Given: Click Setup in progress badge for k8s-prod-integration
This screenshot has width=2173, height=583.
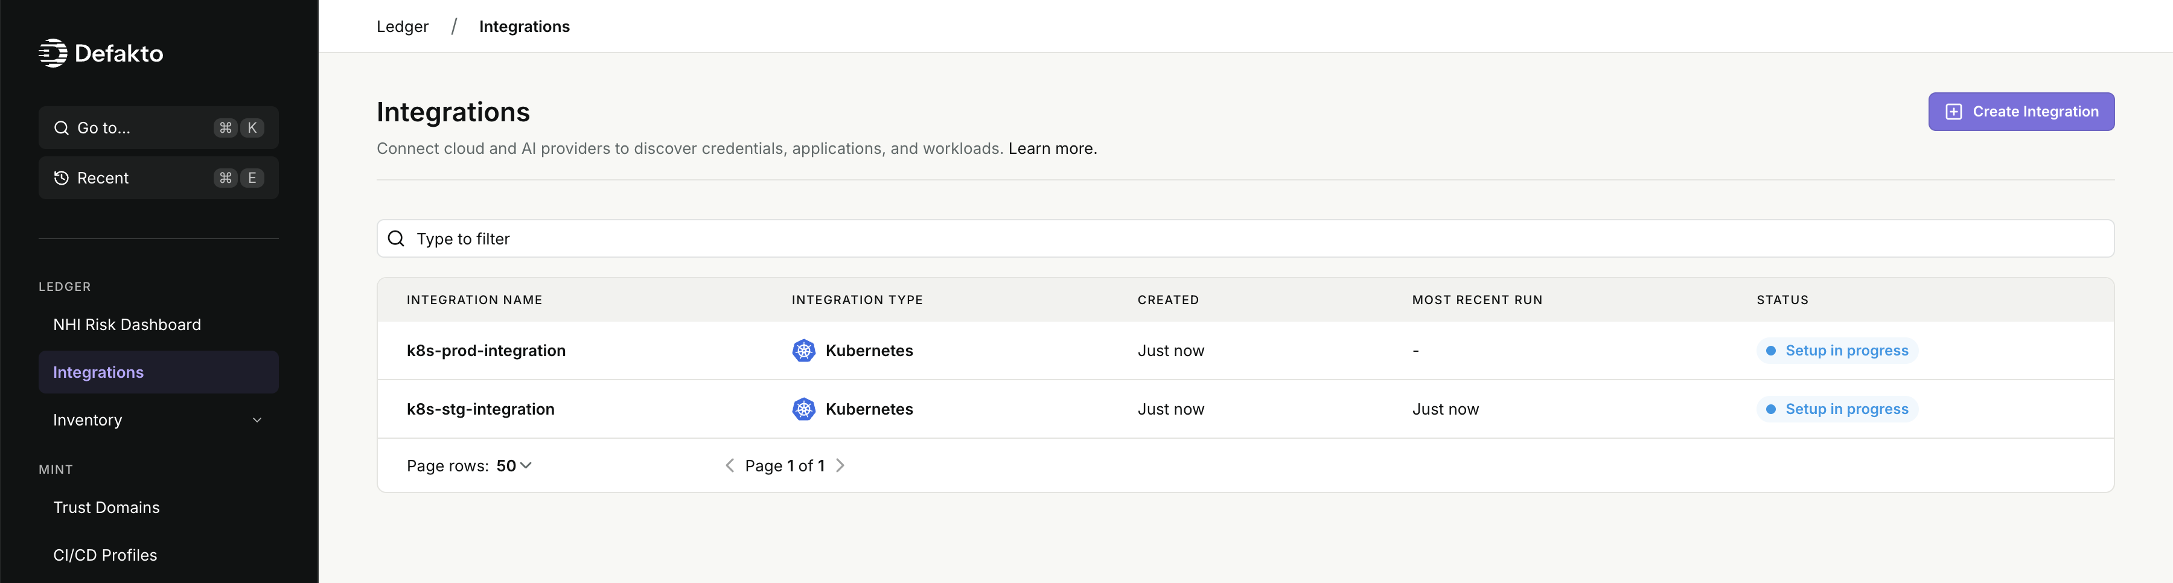Looking at the screenshot, I should click(x=1837, y=350).
